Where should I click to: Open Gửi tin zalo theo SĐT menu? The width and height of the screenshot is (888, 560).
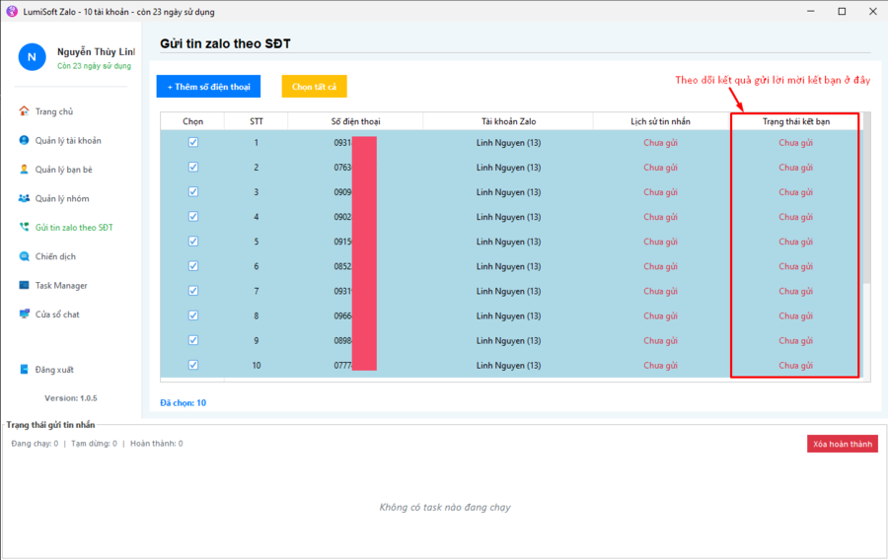click(x=74, y=228)
